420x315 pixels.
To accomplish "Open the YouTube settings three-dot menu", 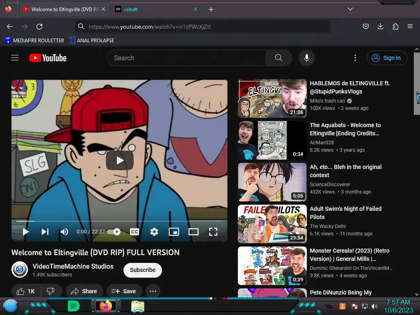I will [355, 58].
